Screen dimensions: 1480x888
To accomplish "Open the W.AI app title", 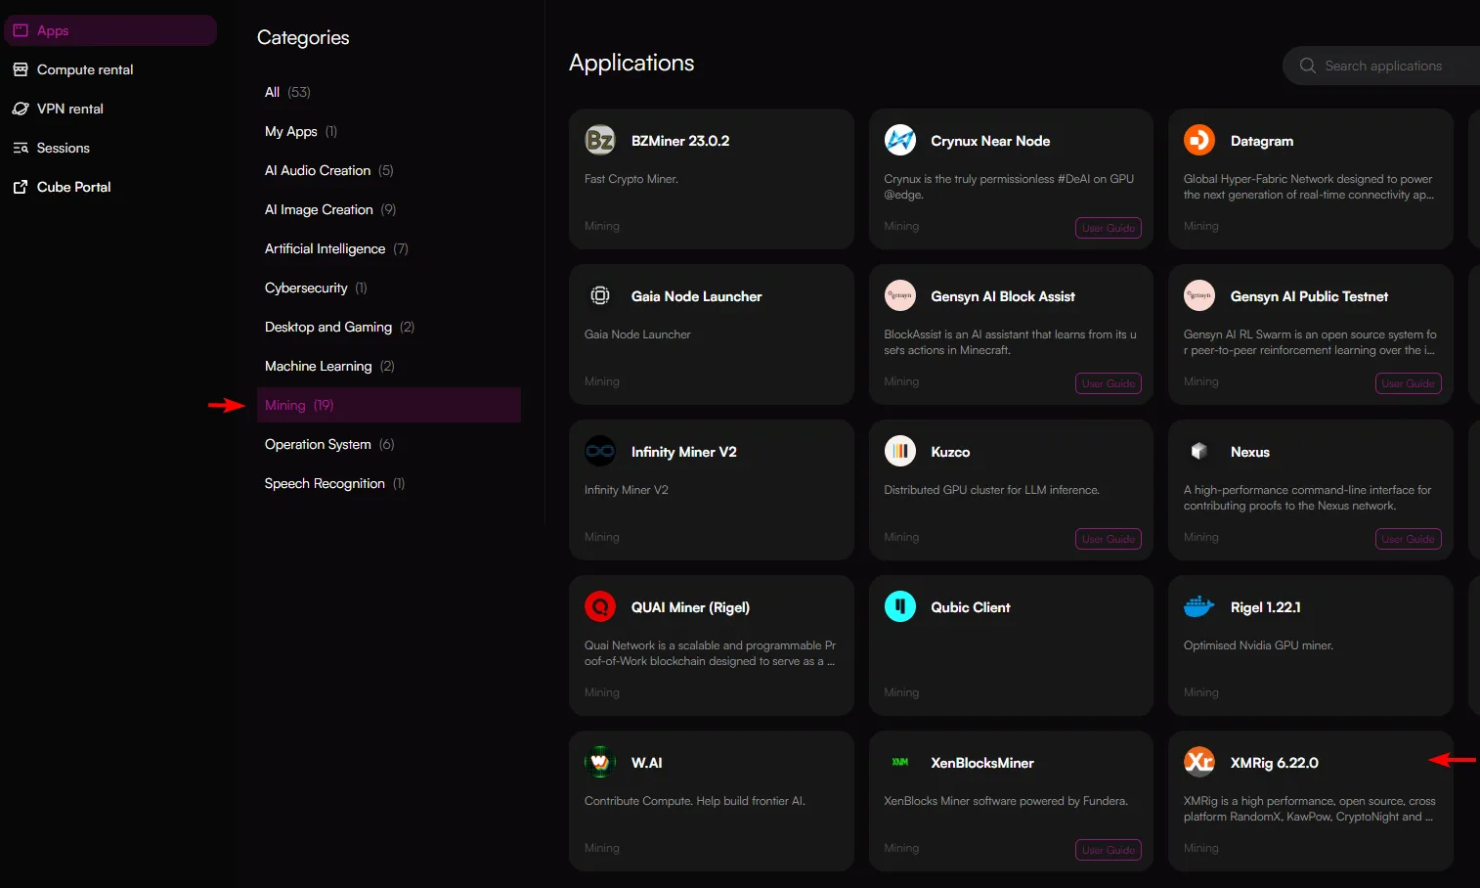I will click(x=647, y=763).
